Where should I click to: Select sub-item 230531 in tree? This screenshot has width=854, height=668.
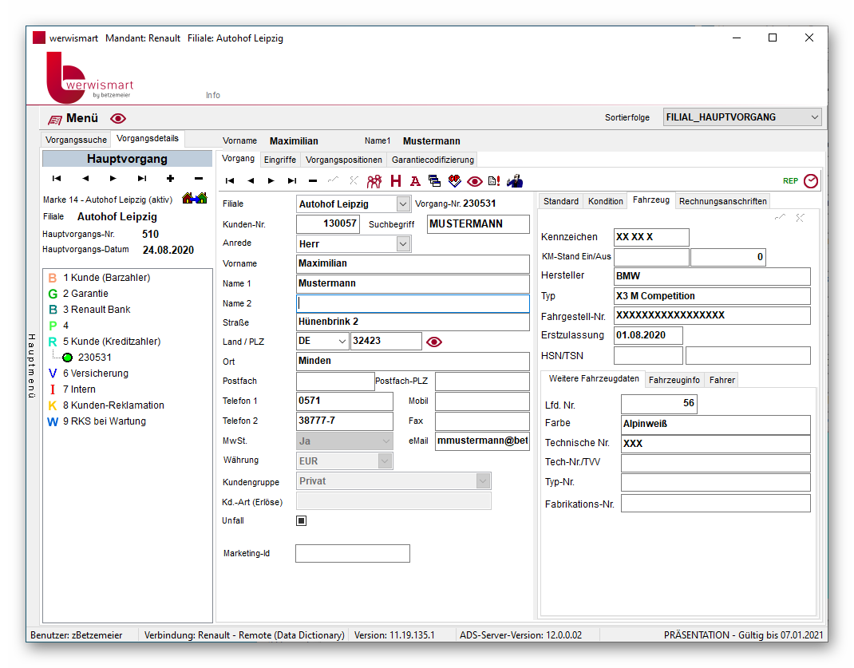point(95,357)
